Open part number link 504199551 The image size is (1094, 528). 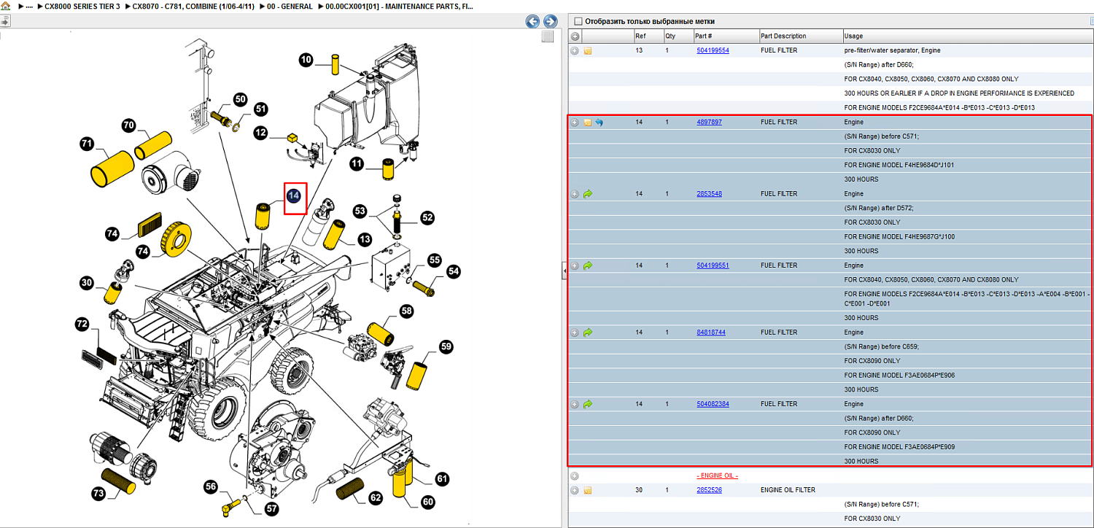point(713,265)
